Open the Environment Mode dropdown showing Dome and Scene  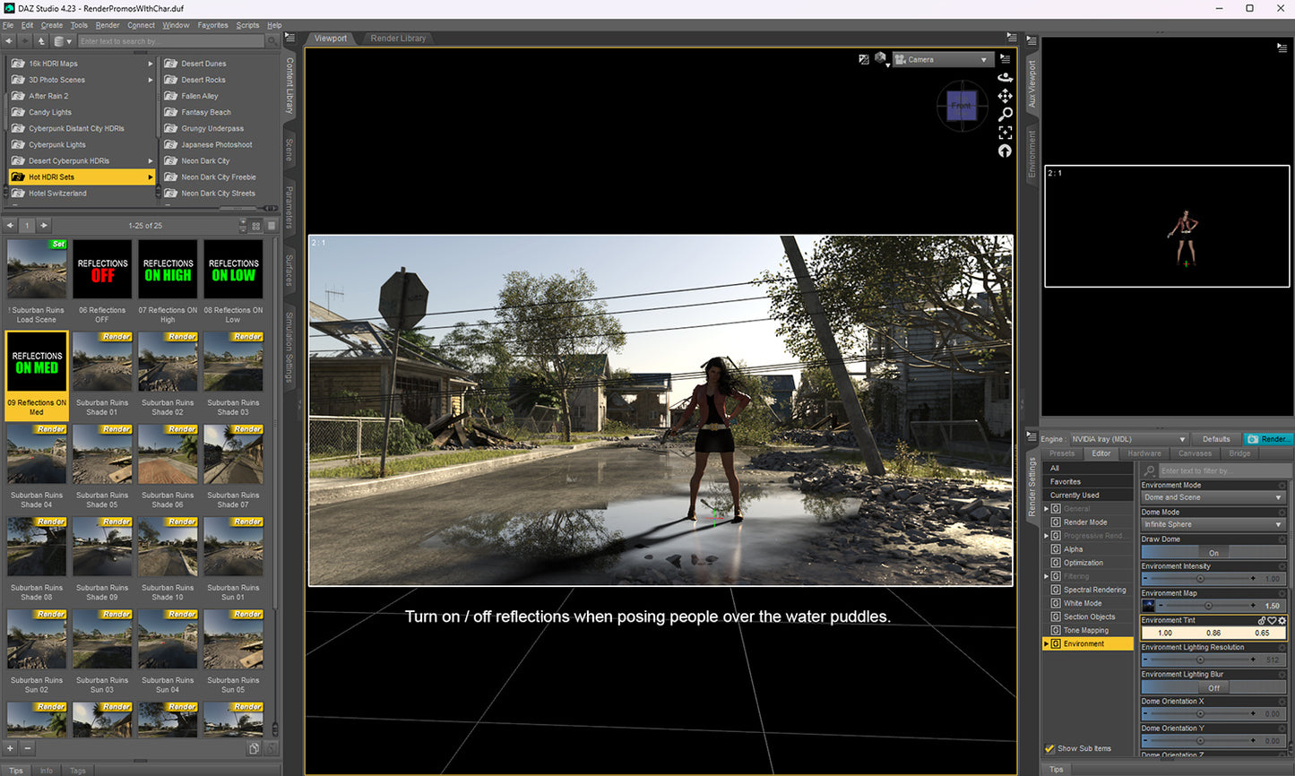(1213, 496)
